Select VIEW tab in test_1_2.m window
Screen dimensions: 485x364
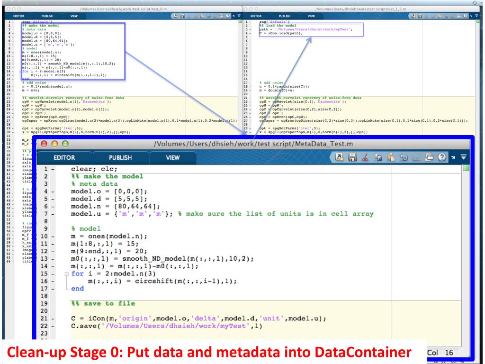tap(311, 16)
